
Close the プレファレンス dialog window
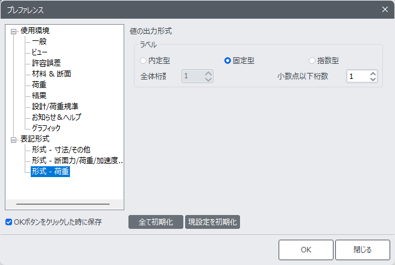pos(385,10)
